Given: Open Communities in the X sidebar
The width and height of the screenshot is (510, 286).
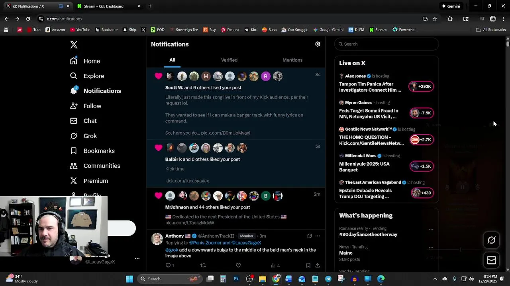Looking at the screenshot, I should coord(95,166).
